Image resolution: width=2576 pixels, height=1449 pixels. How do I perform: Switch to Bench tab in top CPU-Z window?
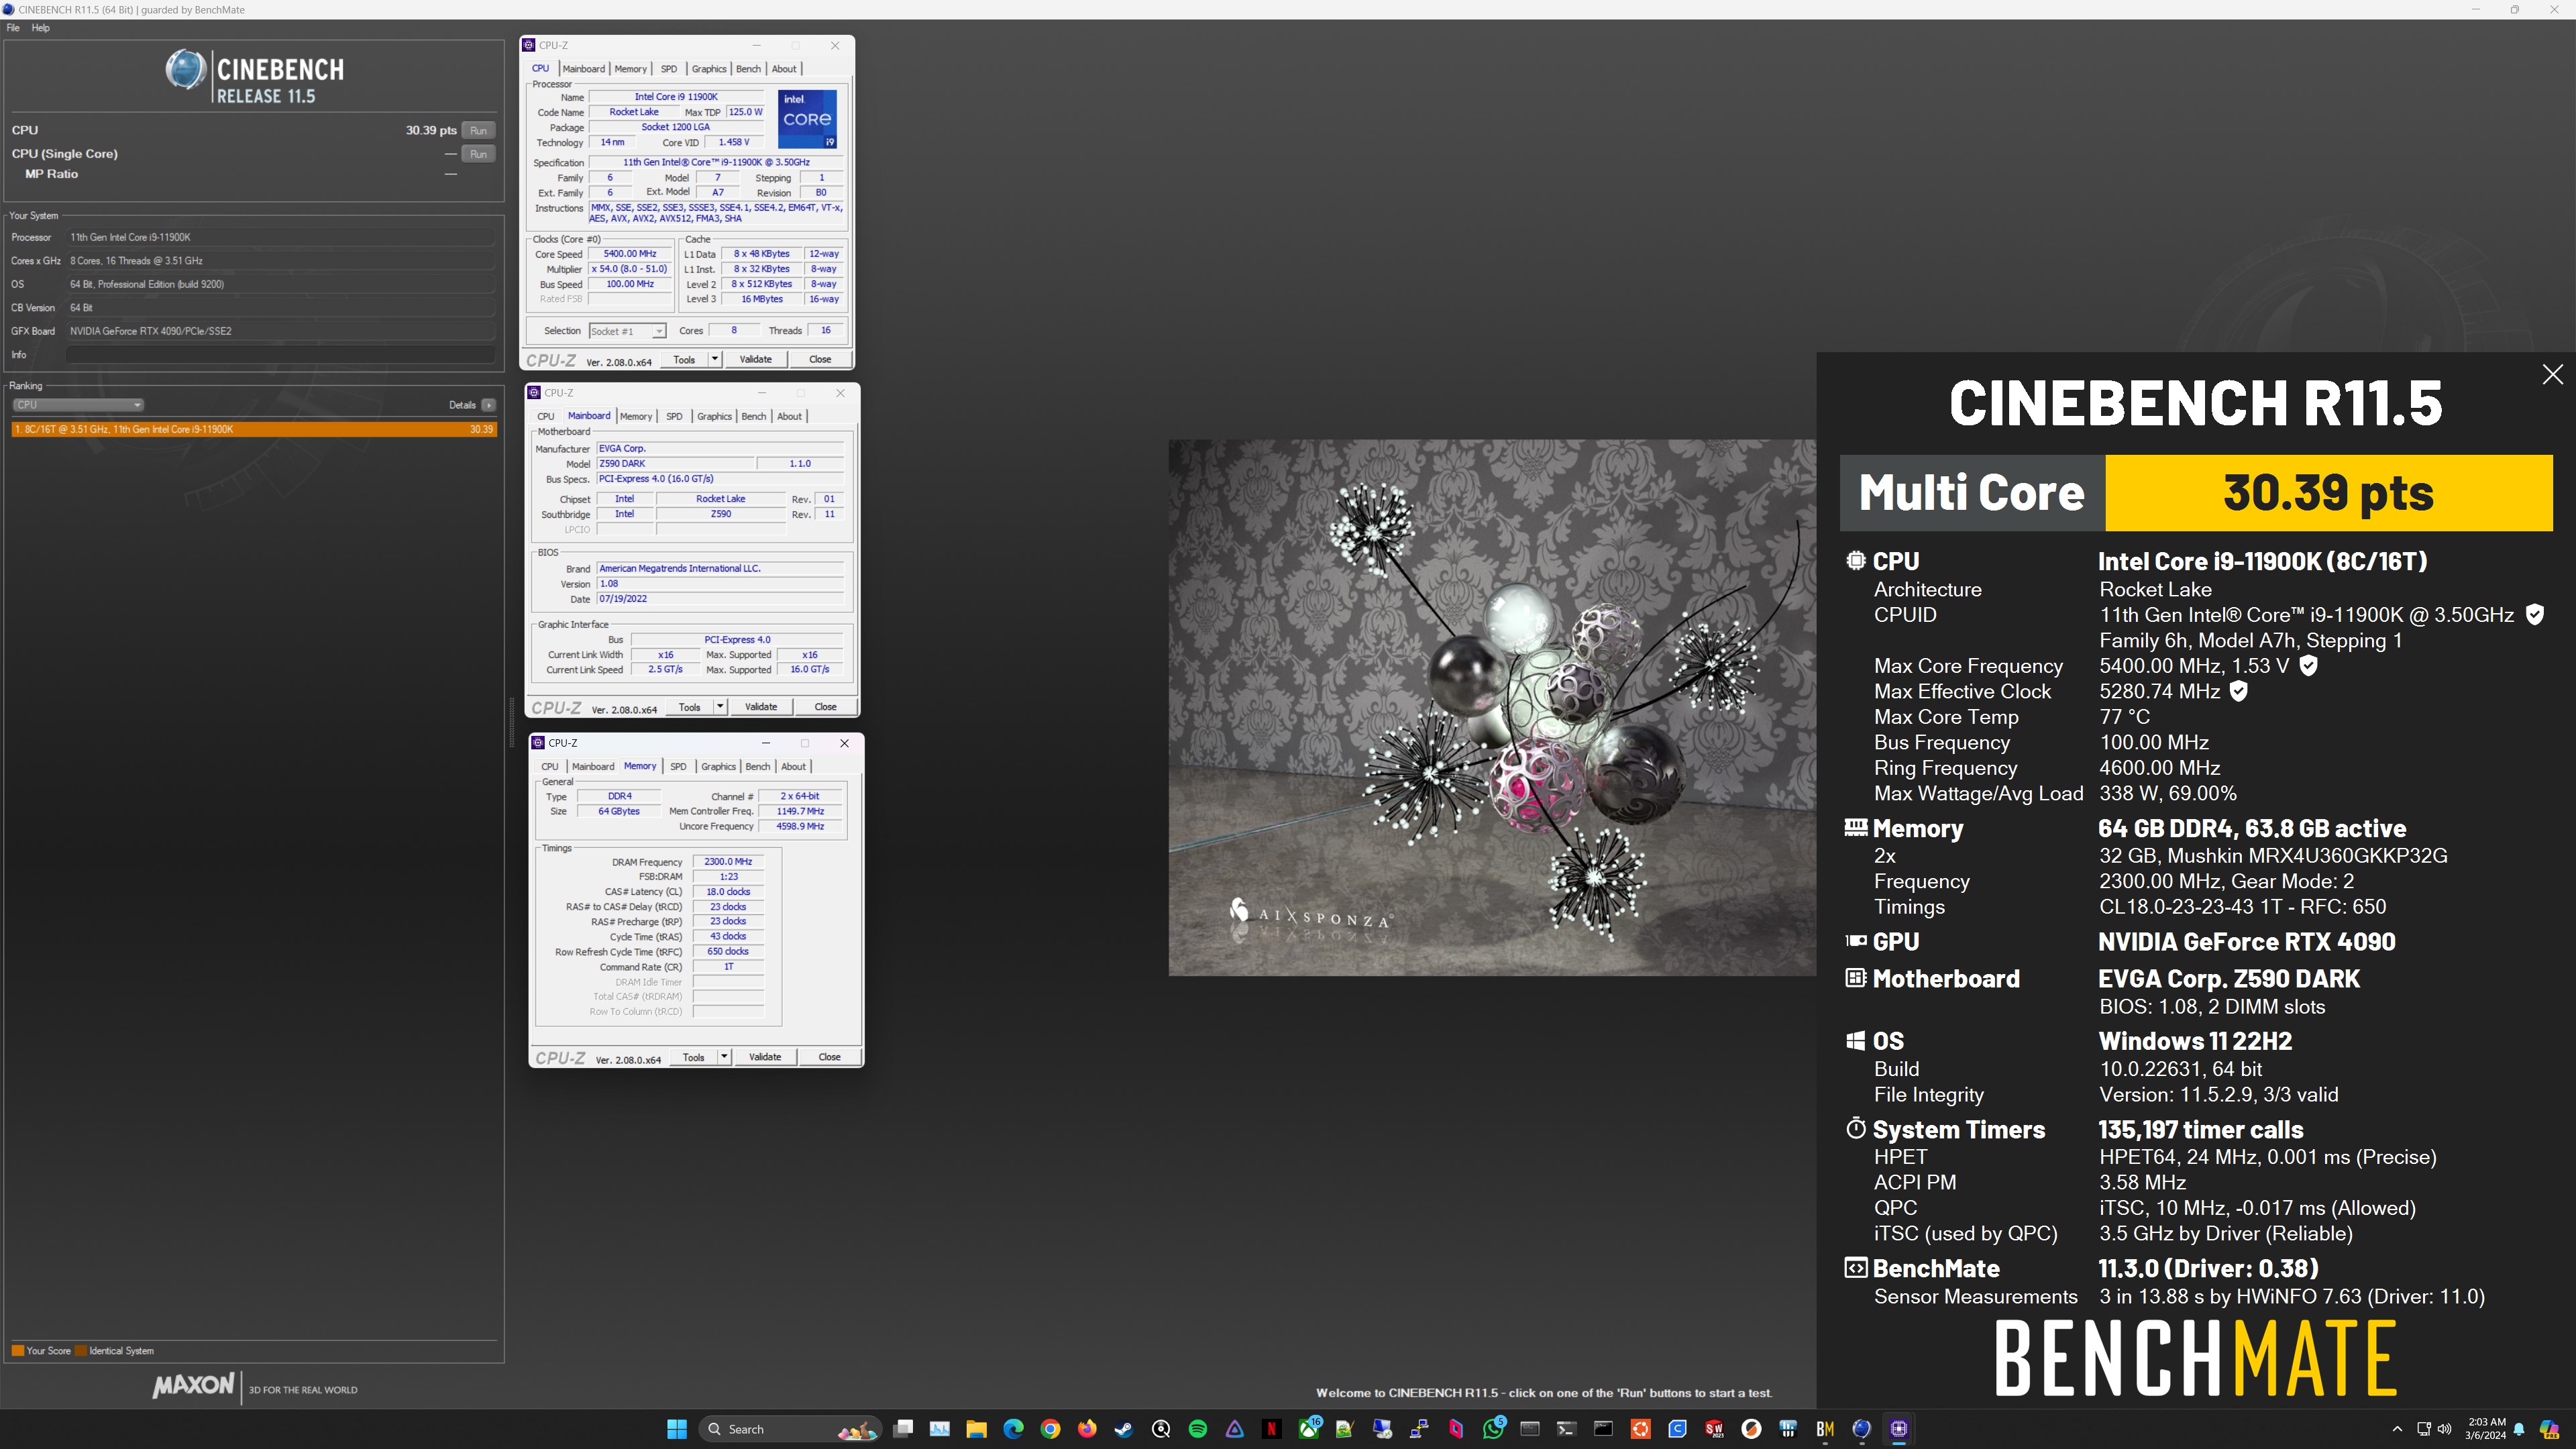coord(748,69)
